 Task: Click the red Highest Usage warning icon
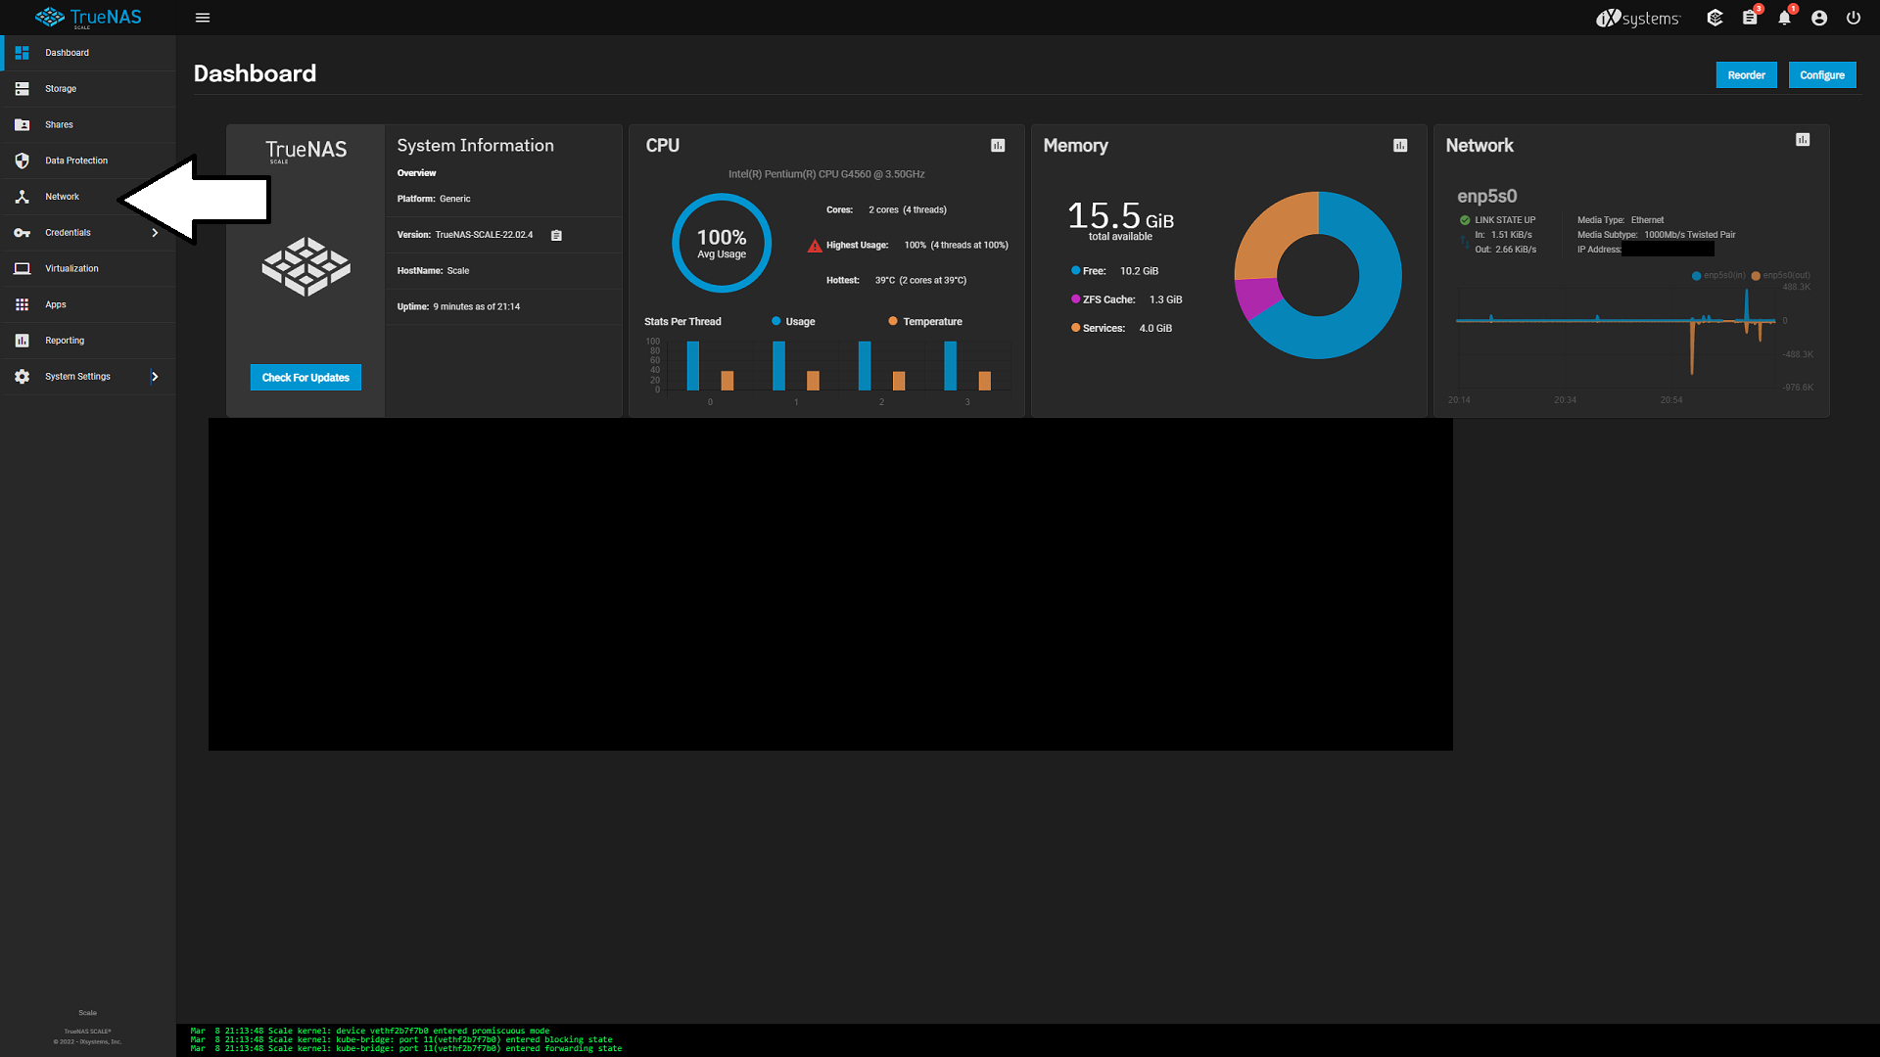815,246
